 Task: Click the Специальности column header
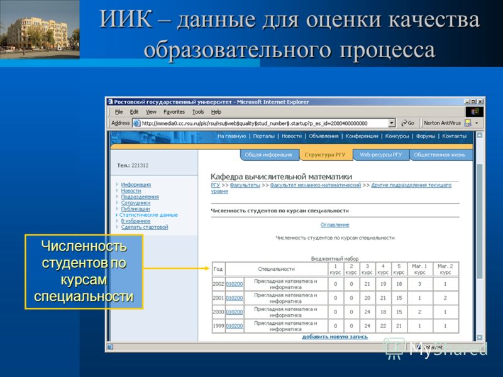(276, 270)
